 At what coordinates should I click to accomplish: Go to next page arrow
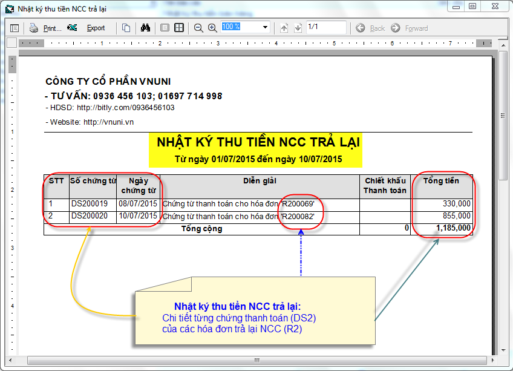pyautogui.click(x=298, y=28)
